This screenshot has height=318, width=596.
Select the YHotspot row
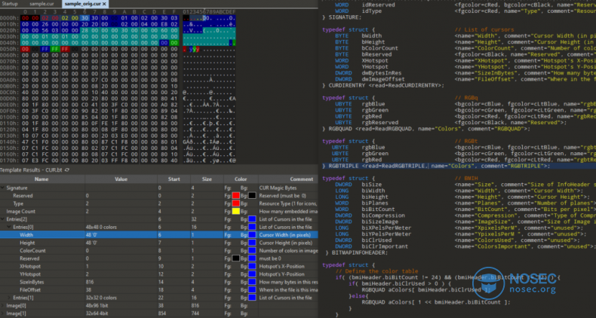159,274
